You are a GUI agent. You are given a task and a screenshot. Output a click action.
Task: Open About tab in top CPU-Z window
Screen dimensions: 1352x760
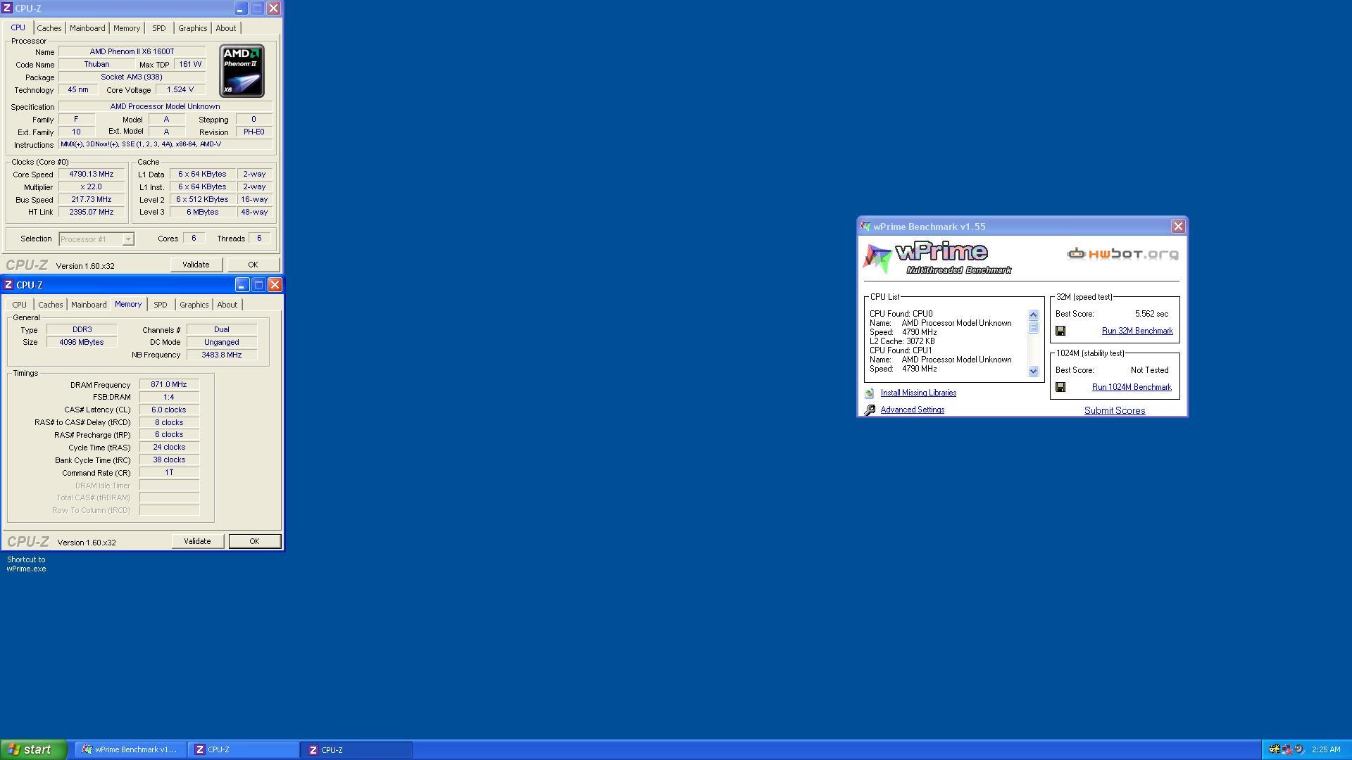(226, 28)
